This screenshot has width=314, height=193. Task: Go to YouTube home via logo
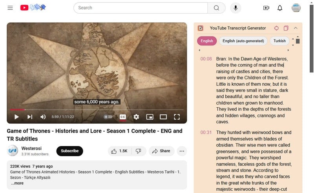tap(33, 7)
